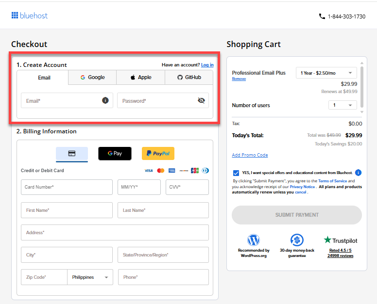This screenshot has width=377, height=304.
Task: Click the cart scrollbar up arrow
Action: 362,63
